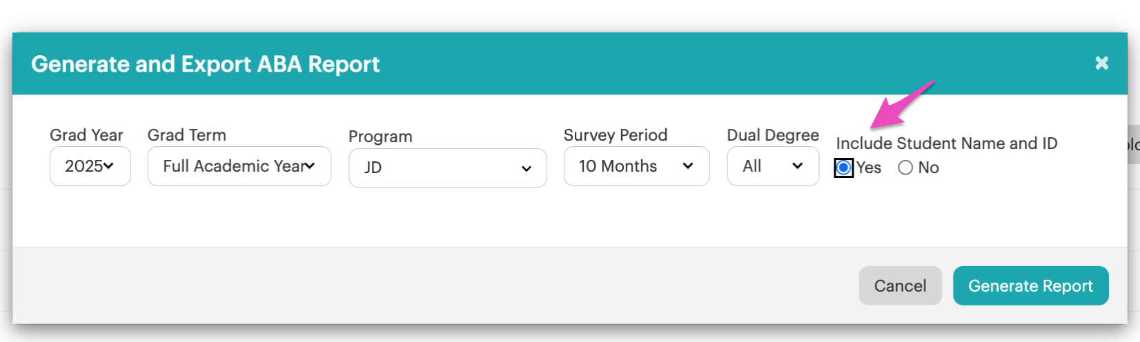1140x342 pixels.
Task: Open the Full Academic Year term dropdown
Action: [x=239, y=166]
